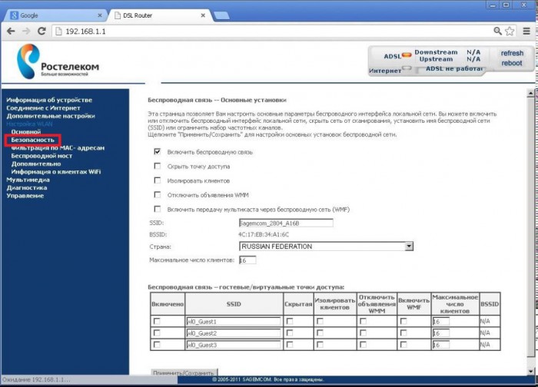Viewport: 538px width, 387px height.
Task: Toggle 'Включить беспроводную связь' checkbox
Action: coord(158,152)
